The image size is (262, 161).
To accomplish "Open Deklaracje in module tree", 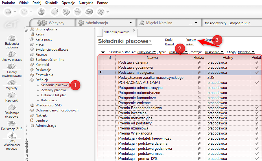I will 43,70.
